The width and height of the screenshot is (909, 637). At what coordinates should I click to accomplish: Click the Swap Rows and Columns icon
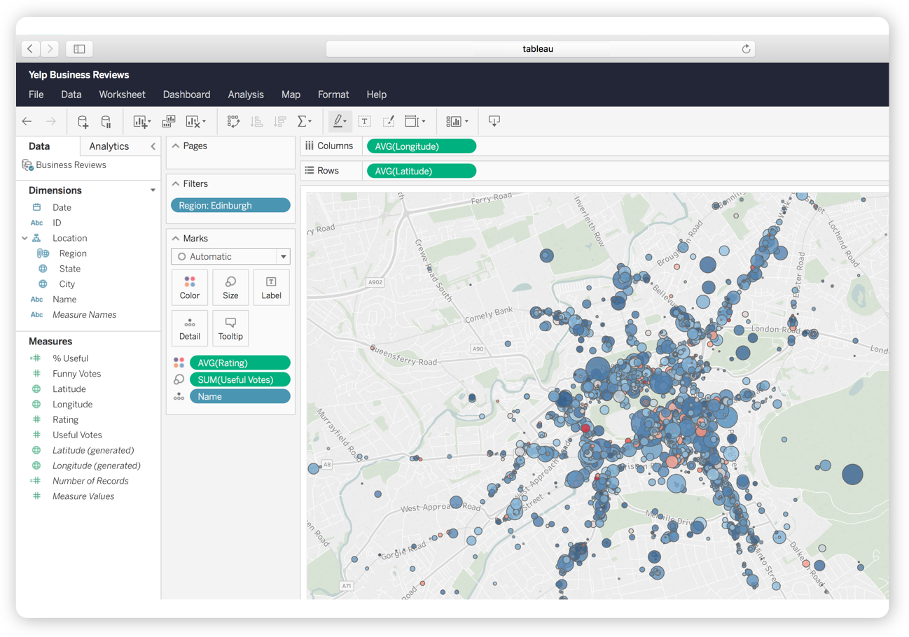[233, 122]
